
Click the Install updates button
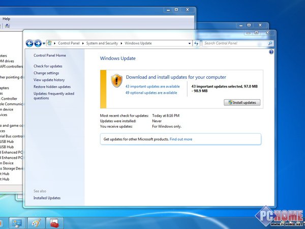click(242, 103)
